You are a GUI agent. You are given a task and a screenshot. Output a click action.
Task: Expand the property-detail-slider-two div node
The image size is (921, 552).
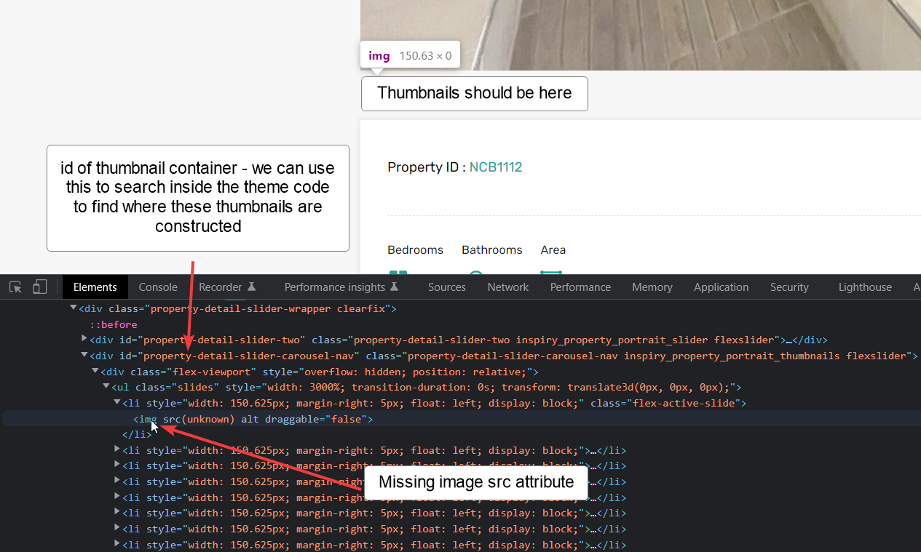pos(84,340)
